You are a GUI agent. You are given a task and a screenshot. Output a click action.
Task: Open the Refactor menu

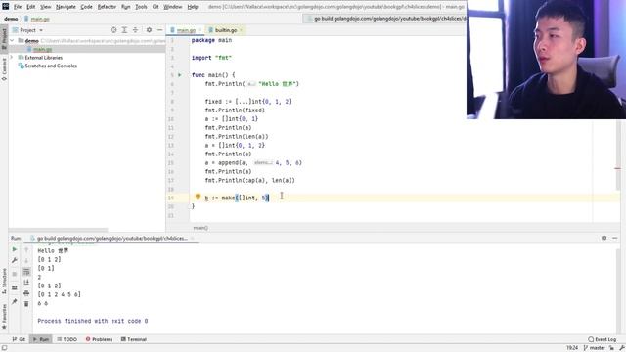(107, 7)
